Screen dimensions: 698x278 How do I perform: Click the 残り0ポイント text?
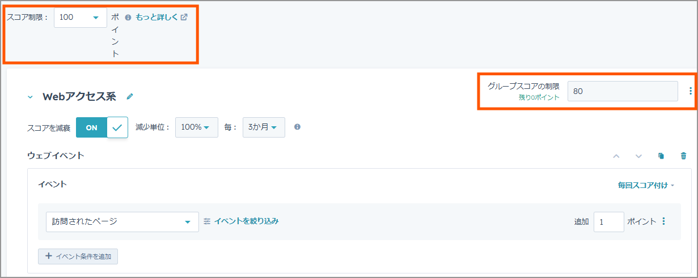539,97
